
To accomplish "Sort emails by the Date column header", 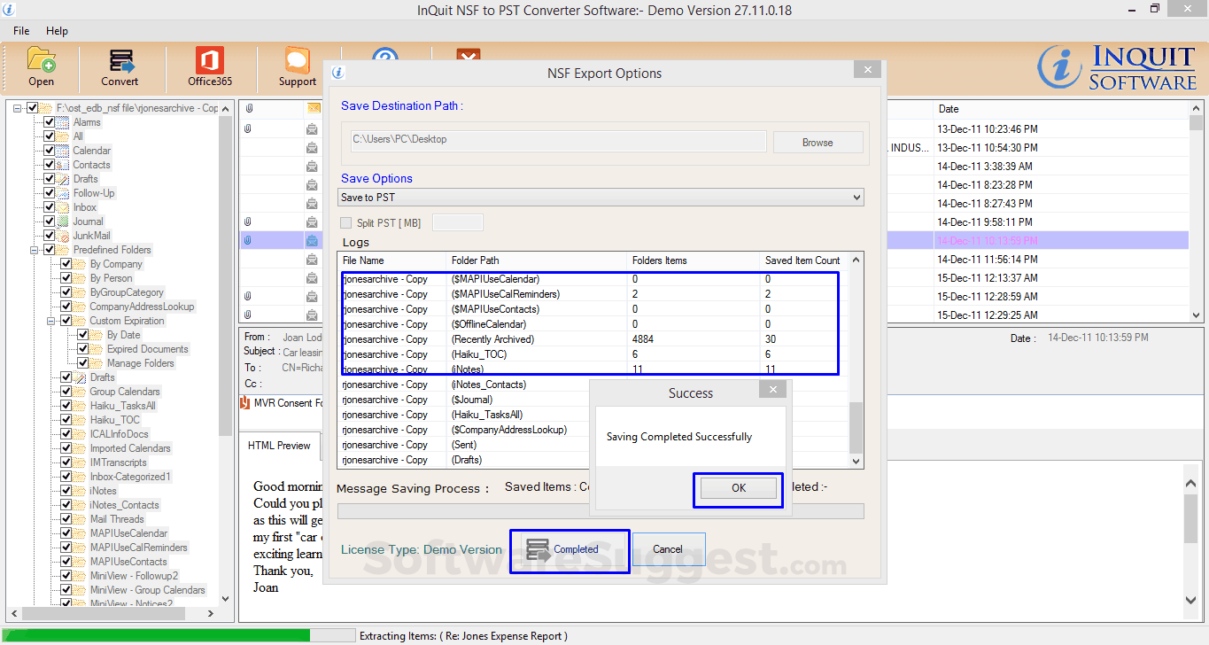I will click(x=949, y=109).
